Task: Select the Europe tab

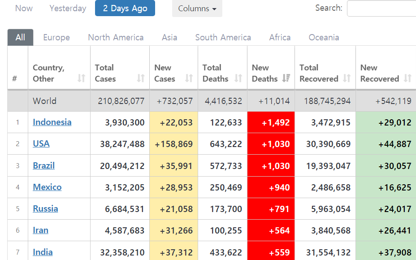Action: [56, 38]
